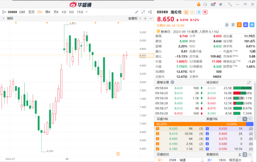The width and height of the screenshot is (257, 162).
Task: Click the dividend coin icon
Action: point(158,31)
